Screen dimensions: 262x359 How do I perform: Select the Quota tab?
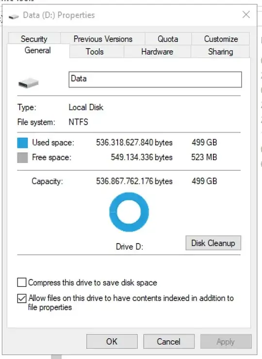(x=168, y=39)
